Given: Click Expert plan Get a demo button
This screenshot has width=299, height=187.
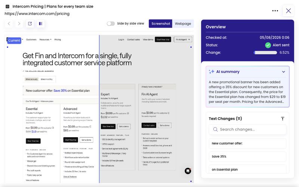Looking at the screenshot, I should click(x=124, y=126).
